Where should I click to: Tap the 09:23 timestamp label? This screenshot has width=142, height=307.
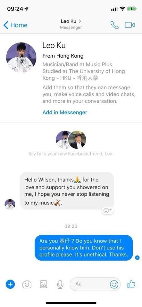click(71, 226)
